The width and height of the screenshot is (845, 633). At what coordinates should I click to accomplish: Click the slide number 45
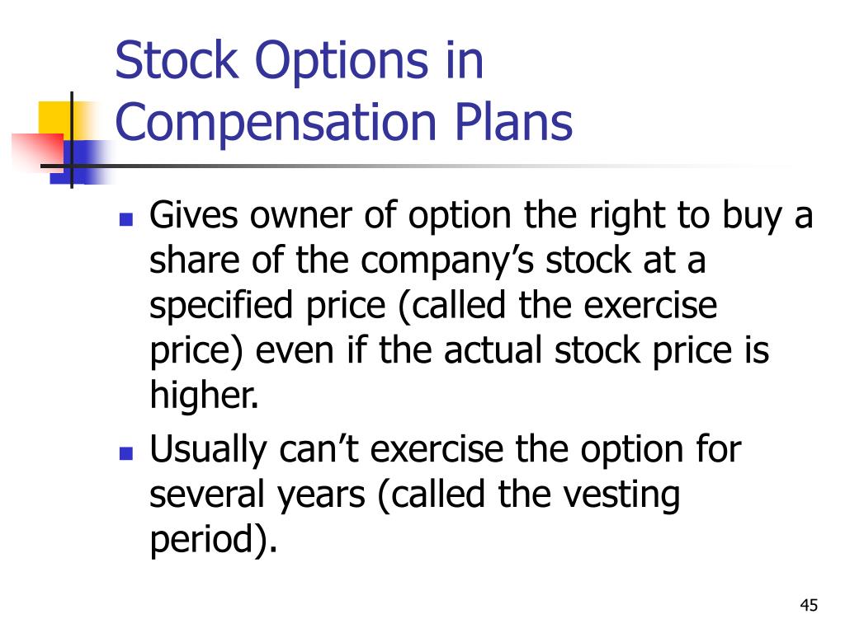[809, 605]
